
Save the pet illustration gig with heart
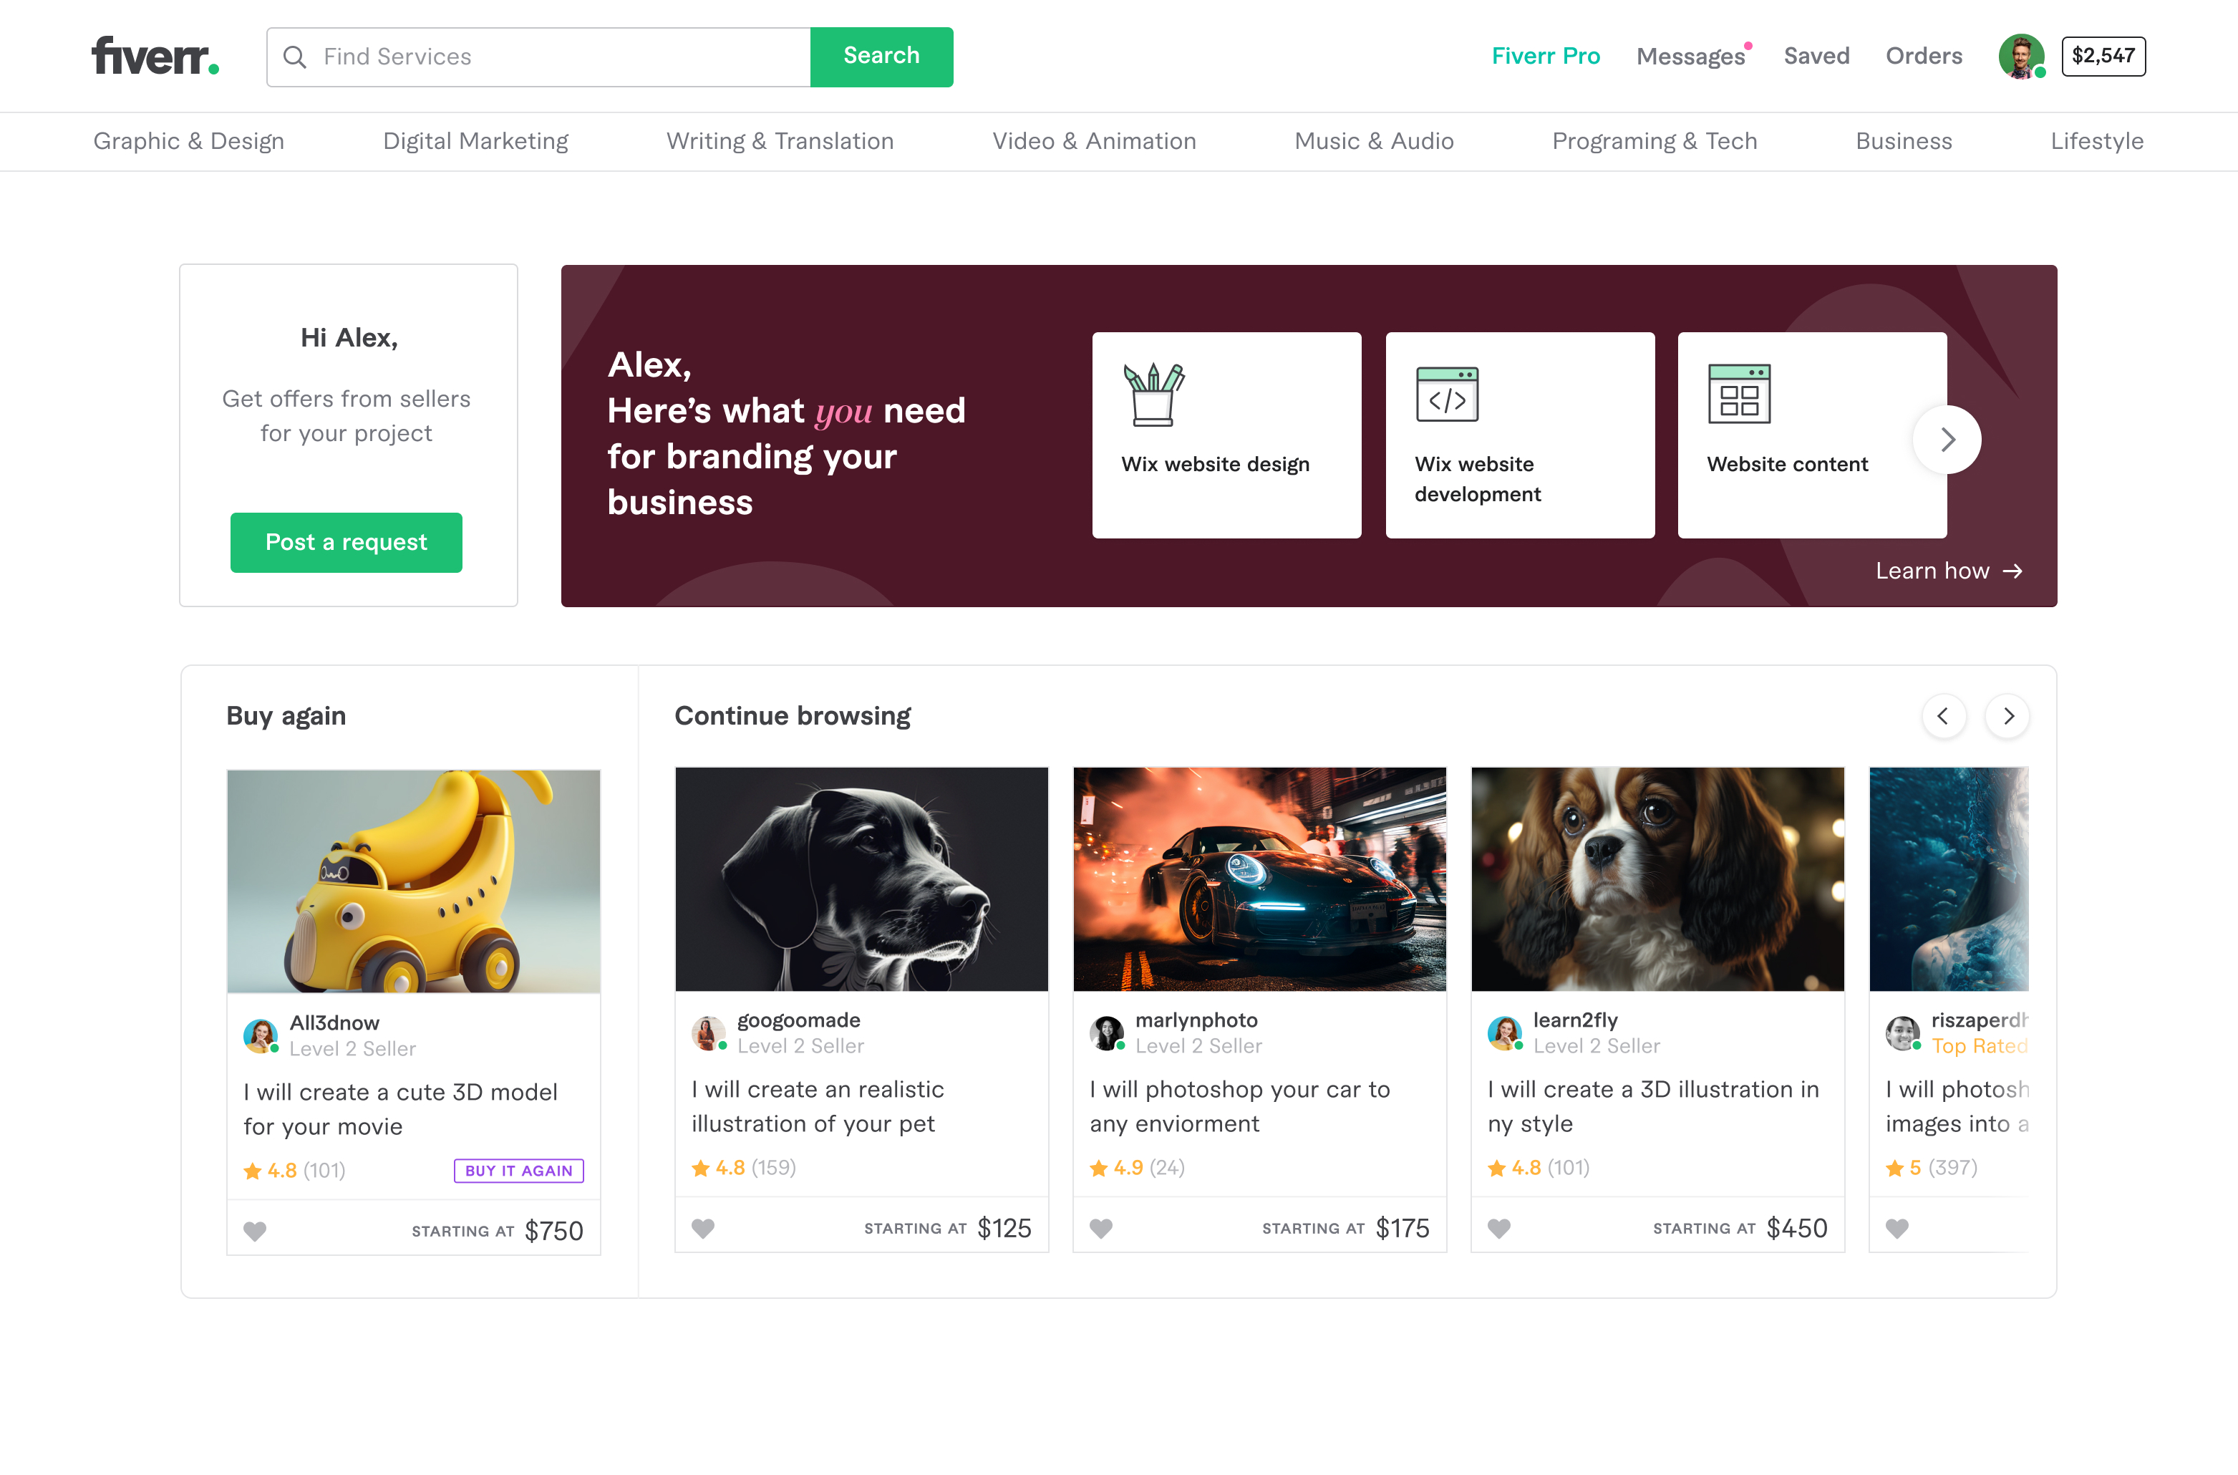point(703,1227)
